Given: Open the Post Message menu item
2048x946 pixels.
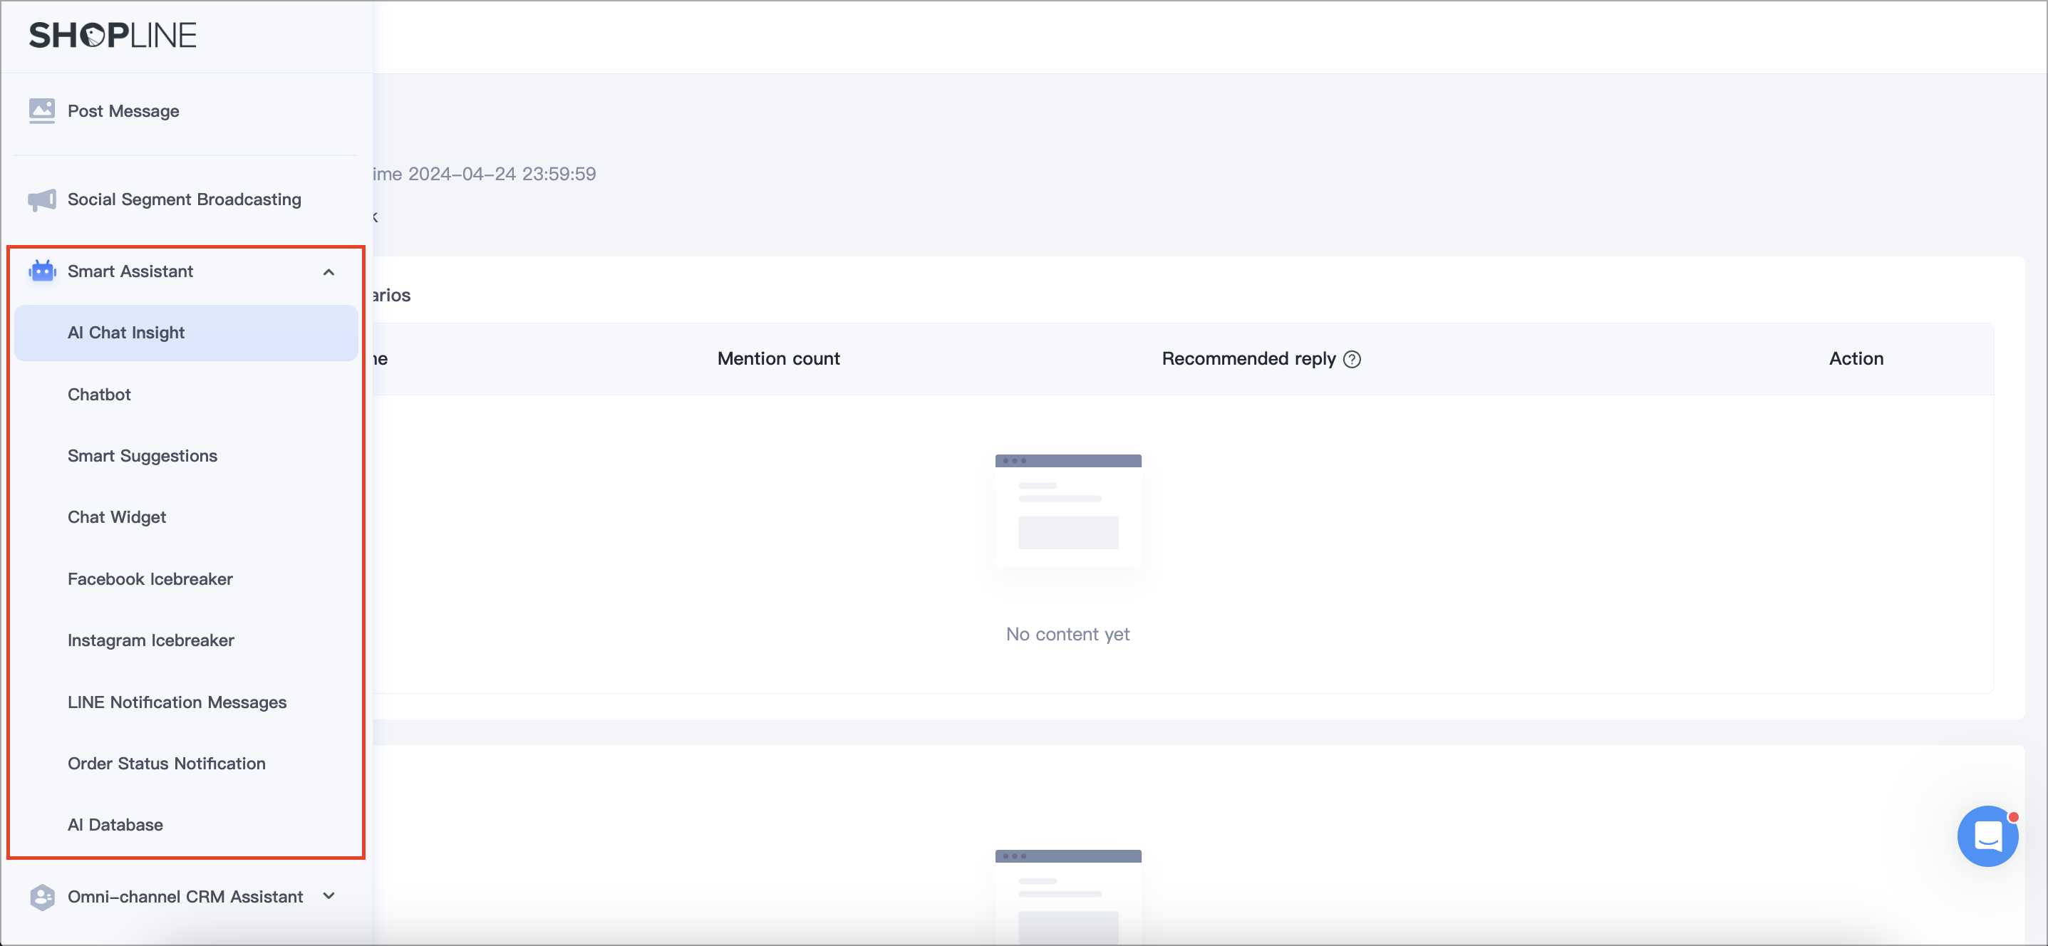Looking at the screenshot, I should click(x=123, y=111).
